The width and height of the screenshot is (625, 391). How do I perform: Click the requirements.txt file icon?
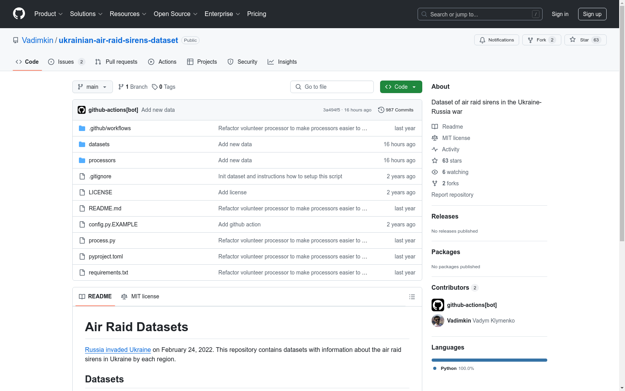pos(82,273)
